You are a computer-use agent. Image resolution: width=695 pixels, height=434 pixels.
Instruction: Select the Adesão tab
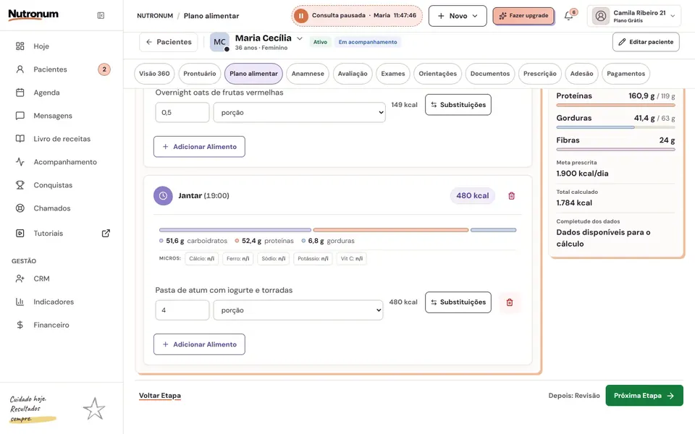tap(581, 74)
